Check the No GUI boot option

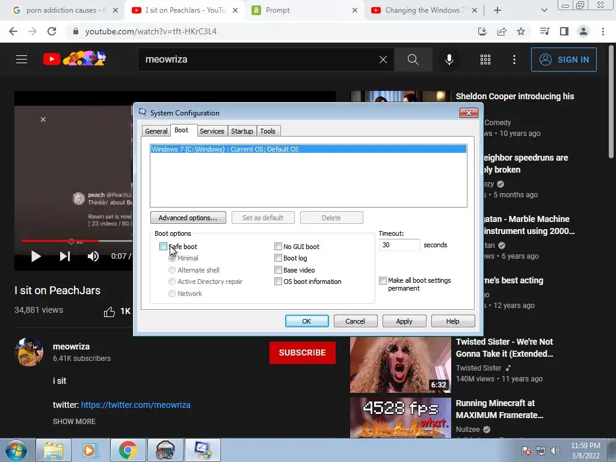pos(278,246)
